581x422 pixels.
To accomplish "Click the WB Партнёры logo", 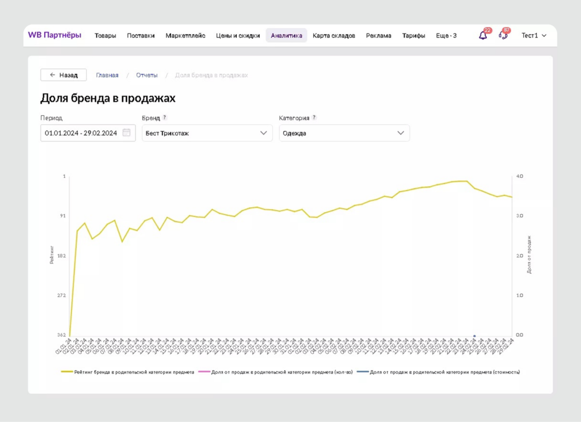I will click(x=54, y=35).
